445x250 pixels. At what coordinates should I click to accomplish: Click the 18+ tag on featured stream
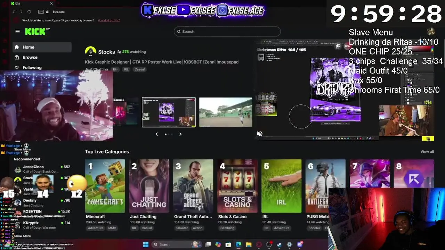[115, 69]
